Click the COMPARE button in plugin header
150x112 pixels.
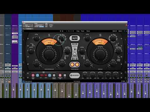pos(42,27)
